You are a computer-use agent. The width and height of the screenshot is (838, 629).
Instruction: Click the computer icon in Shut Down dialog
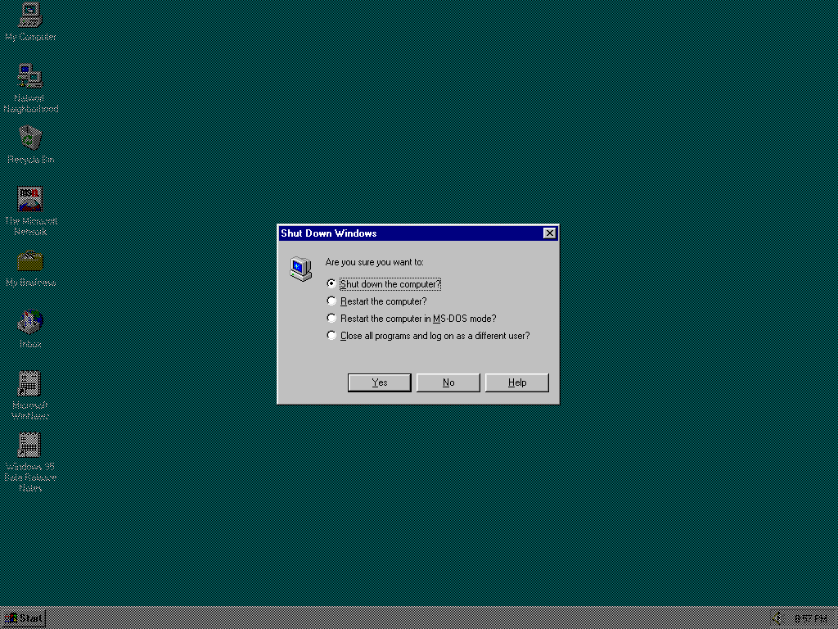[301, 269]
